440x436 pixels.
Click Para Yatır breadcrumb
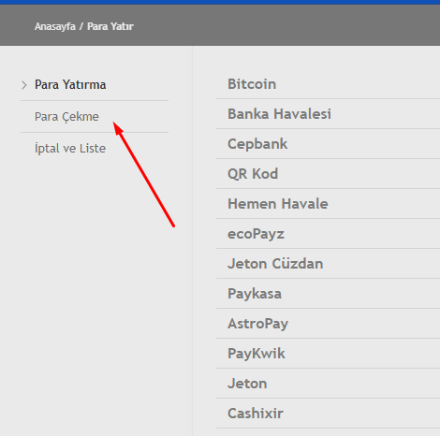tap(110, 26)
